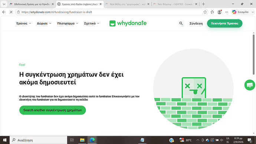Screen dimensions: 256x144
Task: Show hidden system tray icons chevron
Action: (x=198, y=140)
